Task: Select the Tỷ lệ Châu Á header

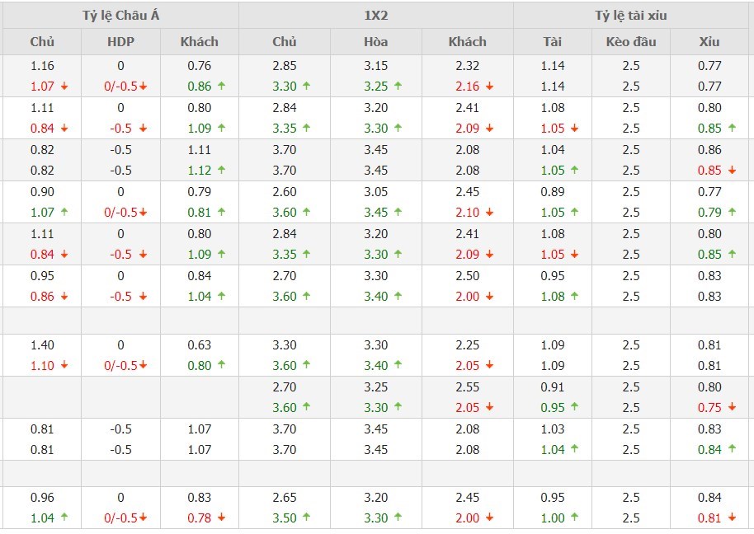Action: coord(120,15)
